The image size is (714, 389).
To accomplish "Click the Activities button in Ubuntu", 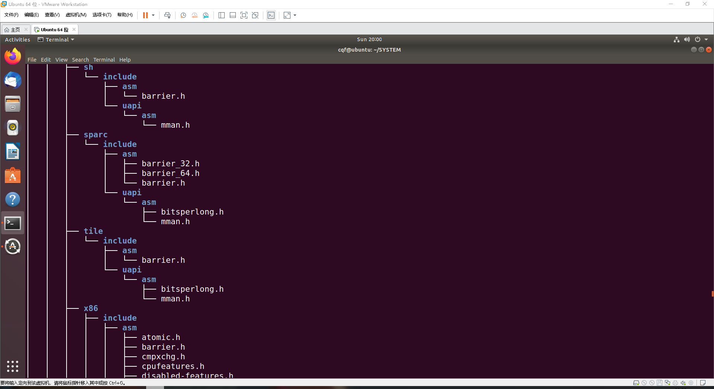I will coord(17,39).
